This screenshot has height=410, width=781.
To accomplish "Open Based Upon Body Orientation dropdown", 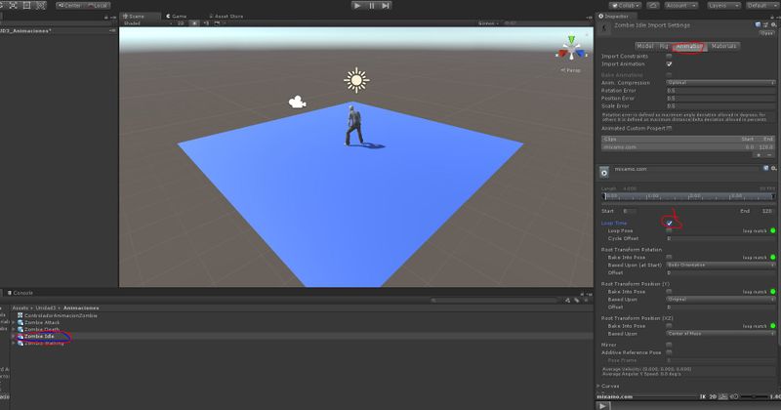I will [720, 265].
